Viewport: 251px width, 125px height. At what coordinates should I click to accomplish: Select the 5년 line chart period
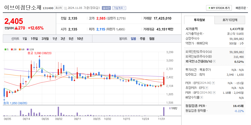point(71,39)
